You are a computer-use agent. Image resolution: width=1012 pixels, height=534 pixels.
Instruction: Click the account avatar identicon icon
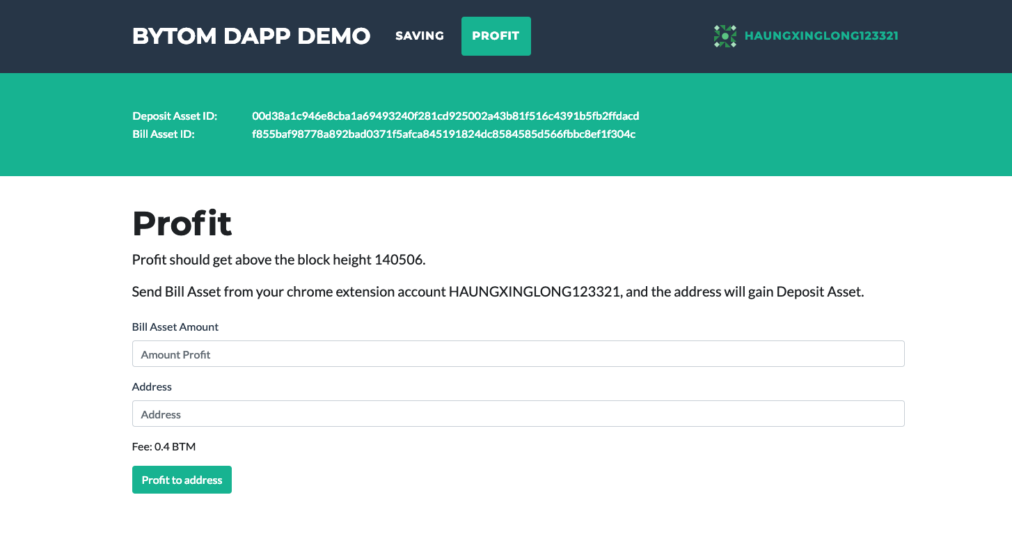(x=725, y=36)
